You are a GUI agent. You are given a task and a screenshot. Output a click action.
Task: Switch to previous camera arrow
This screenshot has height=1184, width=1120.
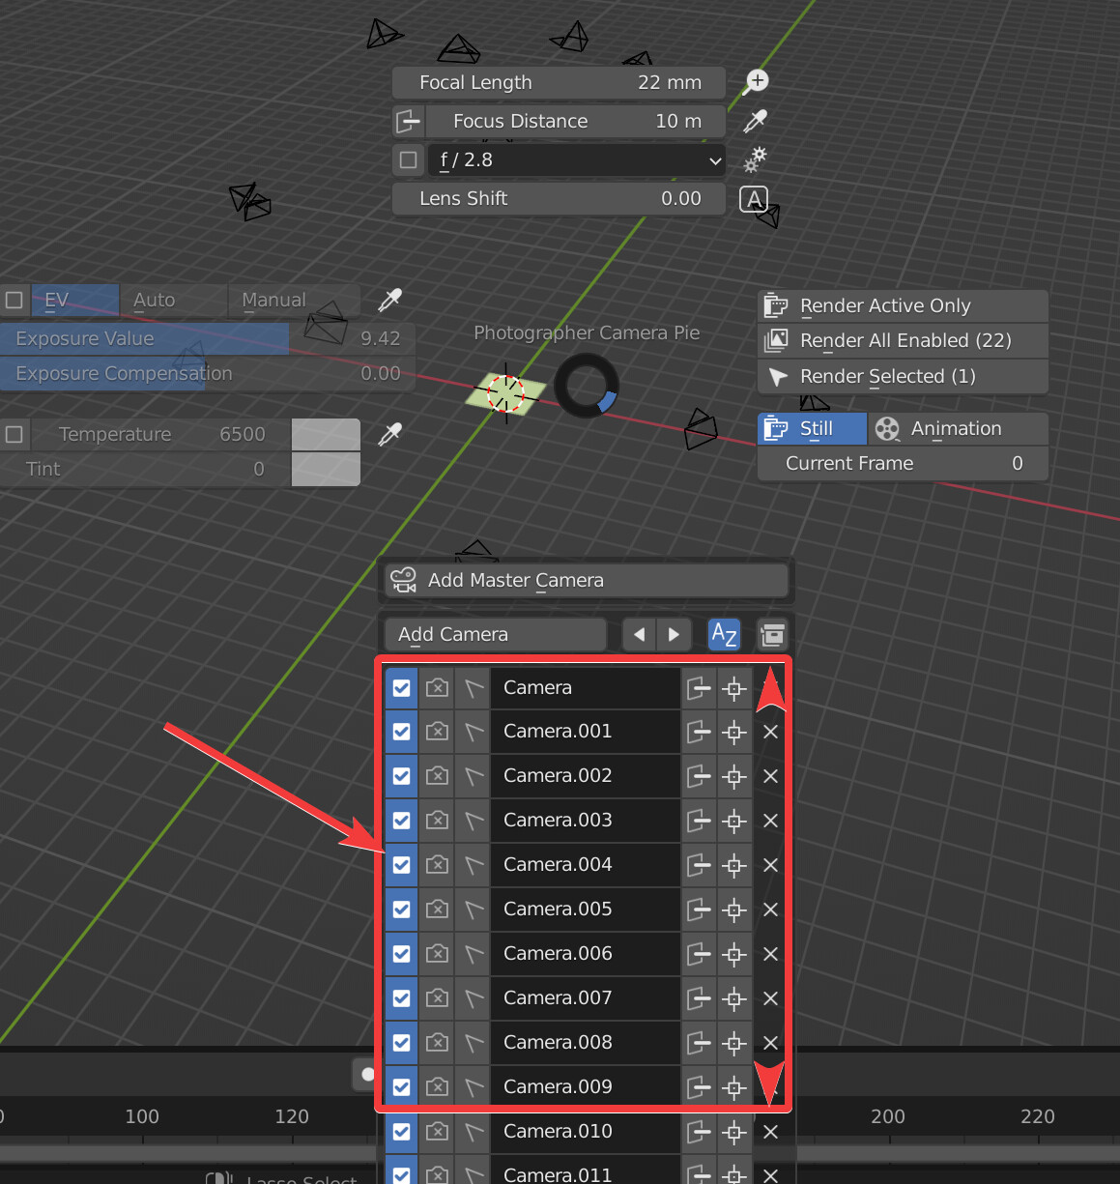pos(639,634)
